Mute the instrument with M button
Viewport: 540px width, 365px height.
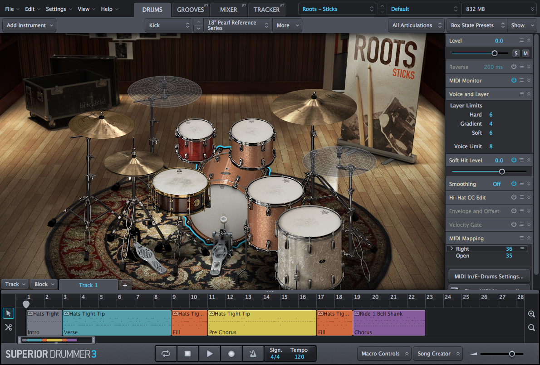525,54
